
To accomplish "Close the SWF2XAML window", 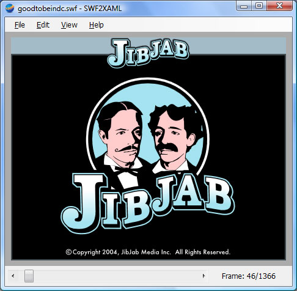I will [279, 6].
